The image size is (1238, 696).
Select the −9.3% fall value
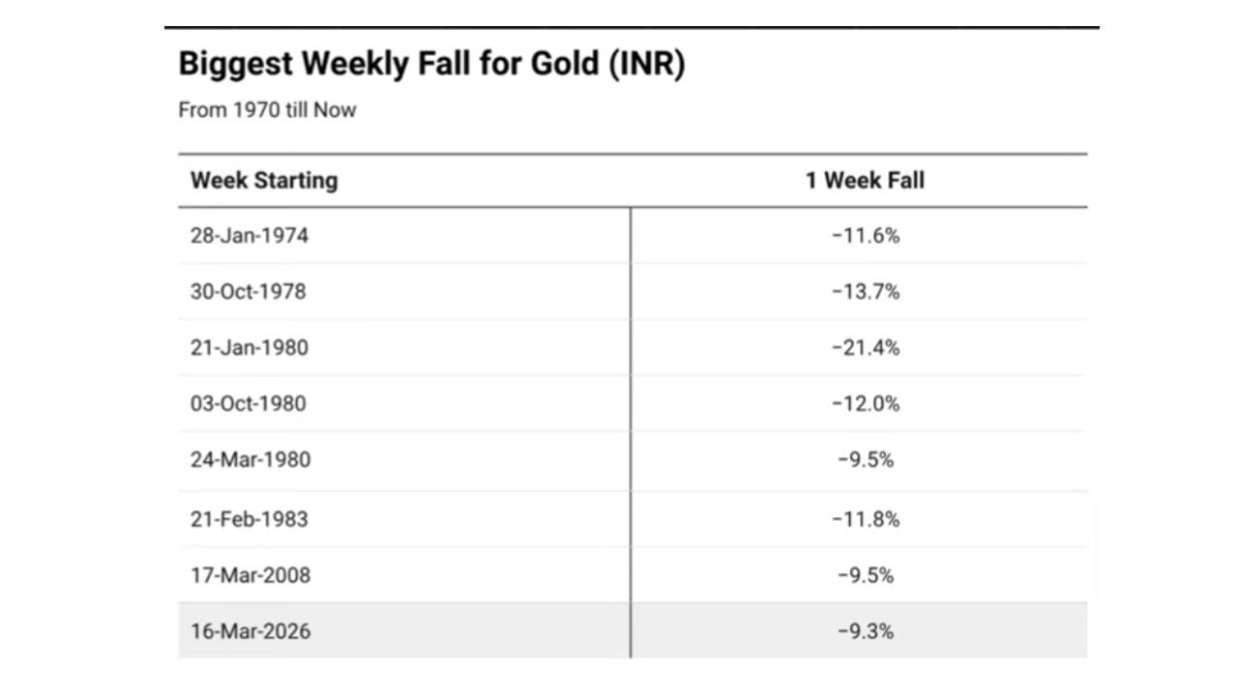[x=866, y=631]
